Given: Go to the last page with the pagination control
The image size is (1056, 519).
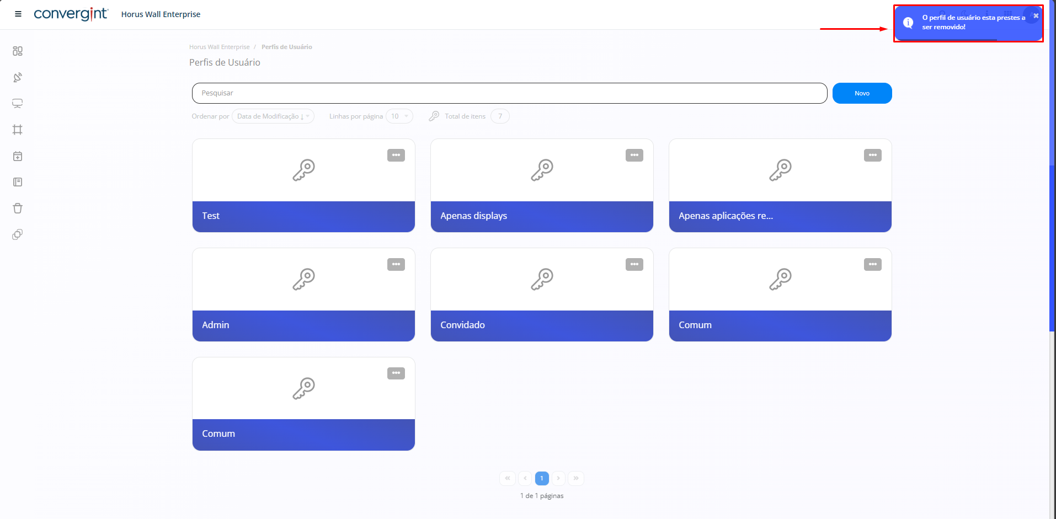Looking at the screenshot, I should (x=576, y=478).
